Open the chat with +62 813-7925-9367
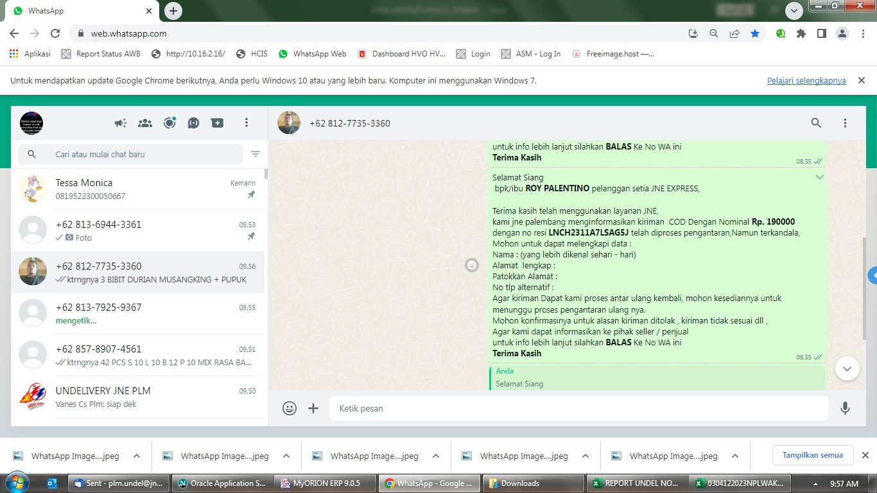This screenshot has width=877, height=493. coord(138,313)
